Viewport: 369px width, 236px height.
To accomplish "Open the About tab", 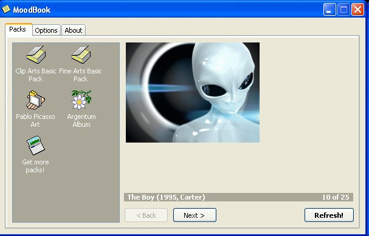I will pos(74,30).
